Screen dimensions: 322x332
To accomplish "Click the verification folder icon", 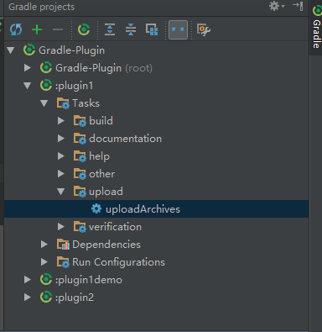I will coord(80,227).
